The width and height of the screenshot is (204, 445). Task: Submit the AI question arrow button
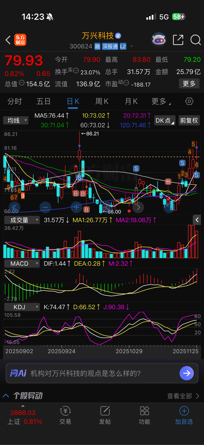(187, 373)
